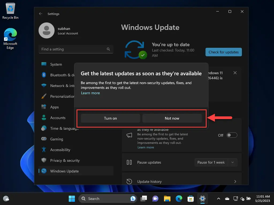Click the Privacy & security shield icon
This screenshot has width=274, height=205.
tap(44, 160)
